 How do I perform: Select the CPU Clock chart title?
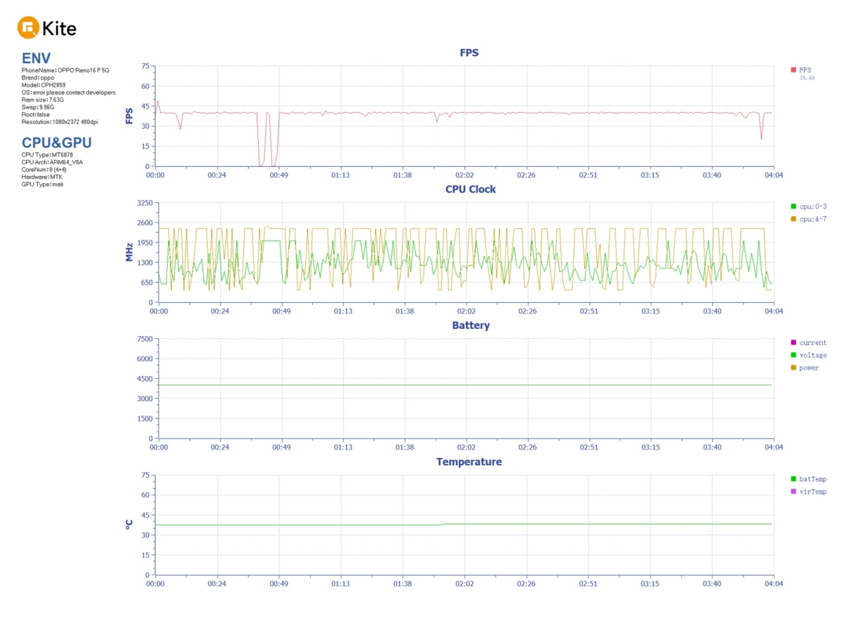point(470,190)
